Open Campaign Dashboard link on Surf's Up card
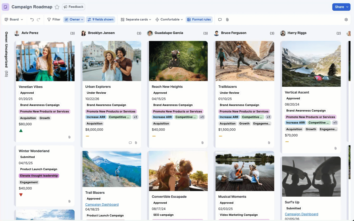The height and width of the screenshot is (221, 354). [x=301, y=214]
